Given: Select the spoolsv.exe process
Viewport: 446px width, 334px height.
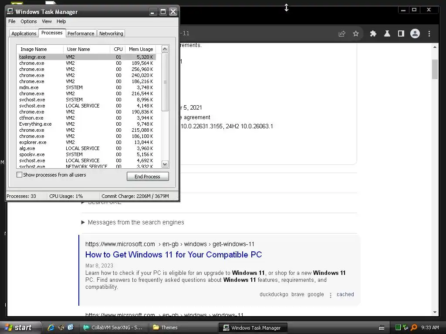Looking at the screenshot, I should pos(87,154).
